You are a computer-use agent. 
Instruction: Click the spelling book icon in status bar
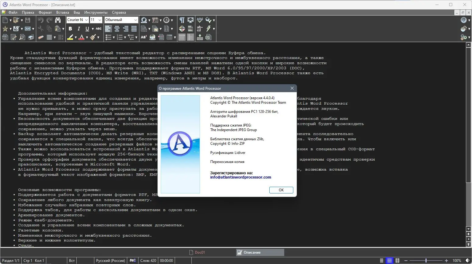tap(132, 260)
